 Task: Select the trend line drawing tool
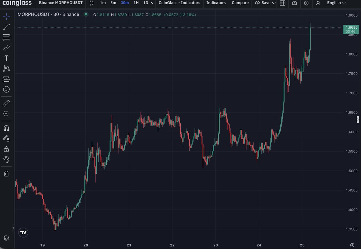[6, 27]
